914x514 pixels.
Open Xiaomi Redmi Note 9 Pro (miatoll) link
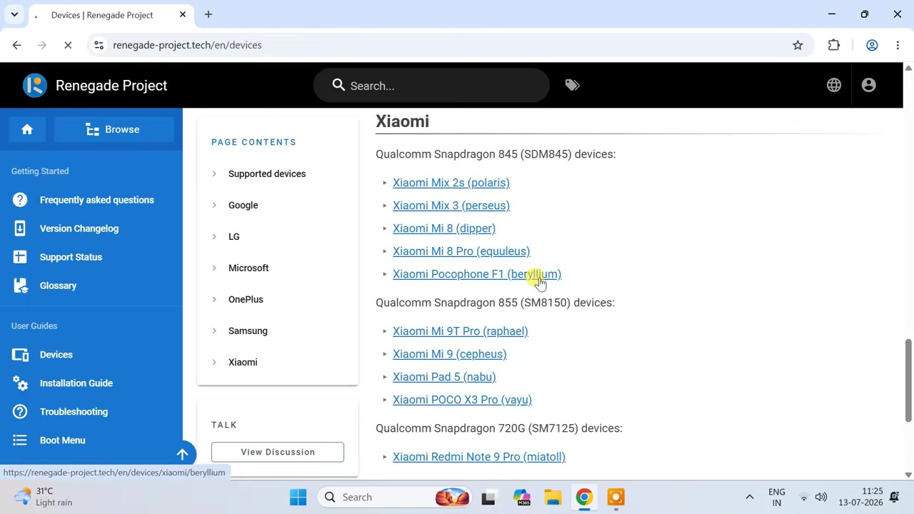click(479, 457)
